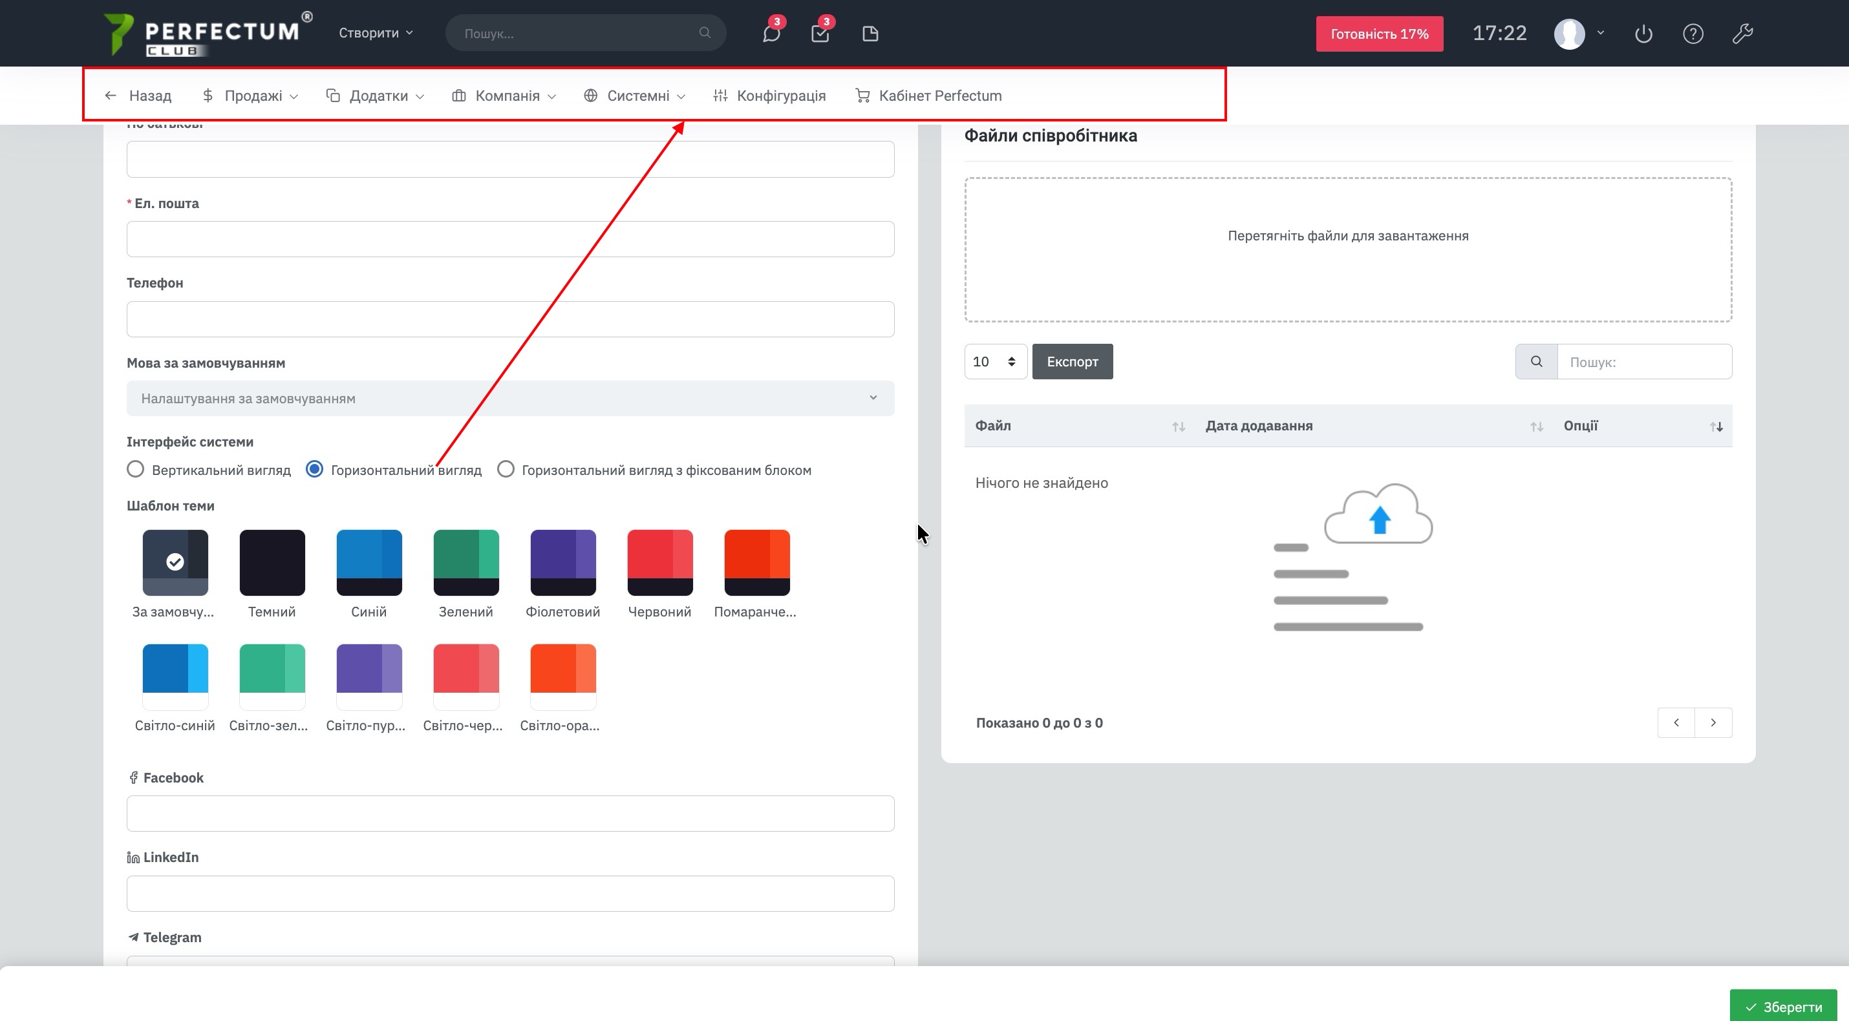The image size is (1849, 1021).
Task: Open the tasks checklist icon in header
Action: [820, 34]
